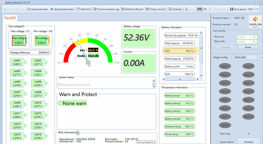263x144 pixels.
Task: Select the Pack 1 indicator
Action: [225, 66]
